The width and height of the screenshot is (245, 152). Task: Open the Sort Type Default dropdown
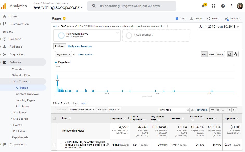[x=114, y=110]
